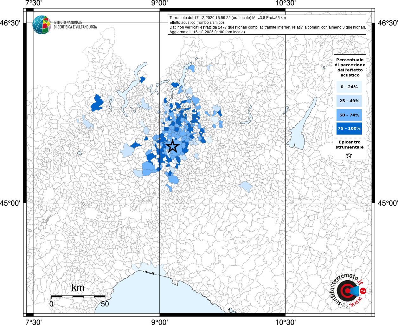
Task: Click the 'Epicentro strumentale' legend label
Action: [350, 144]
